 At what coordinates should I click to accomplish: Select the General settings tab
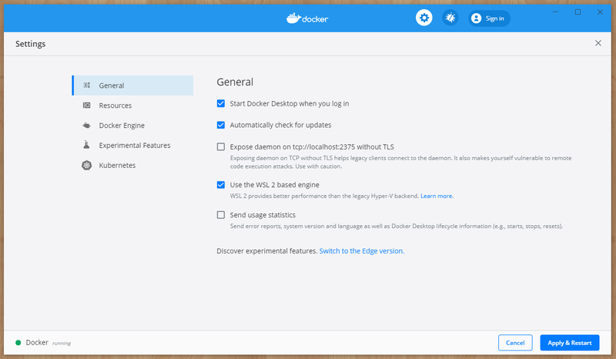click(x=132, y=86)
